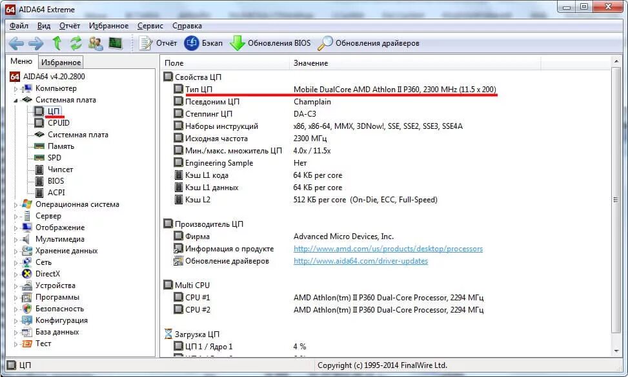Viewport: 628px width, 377px height.
Task: Switch to the Меню tab
Action: tap(21, 61)
